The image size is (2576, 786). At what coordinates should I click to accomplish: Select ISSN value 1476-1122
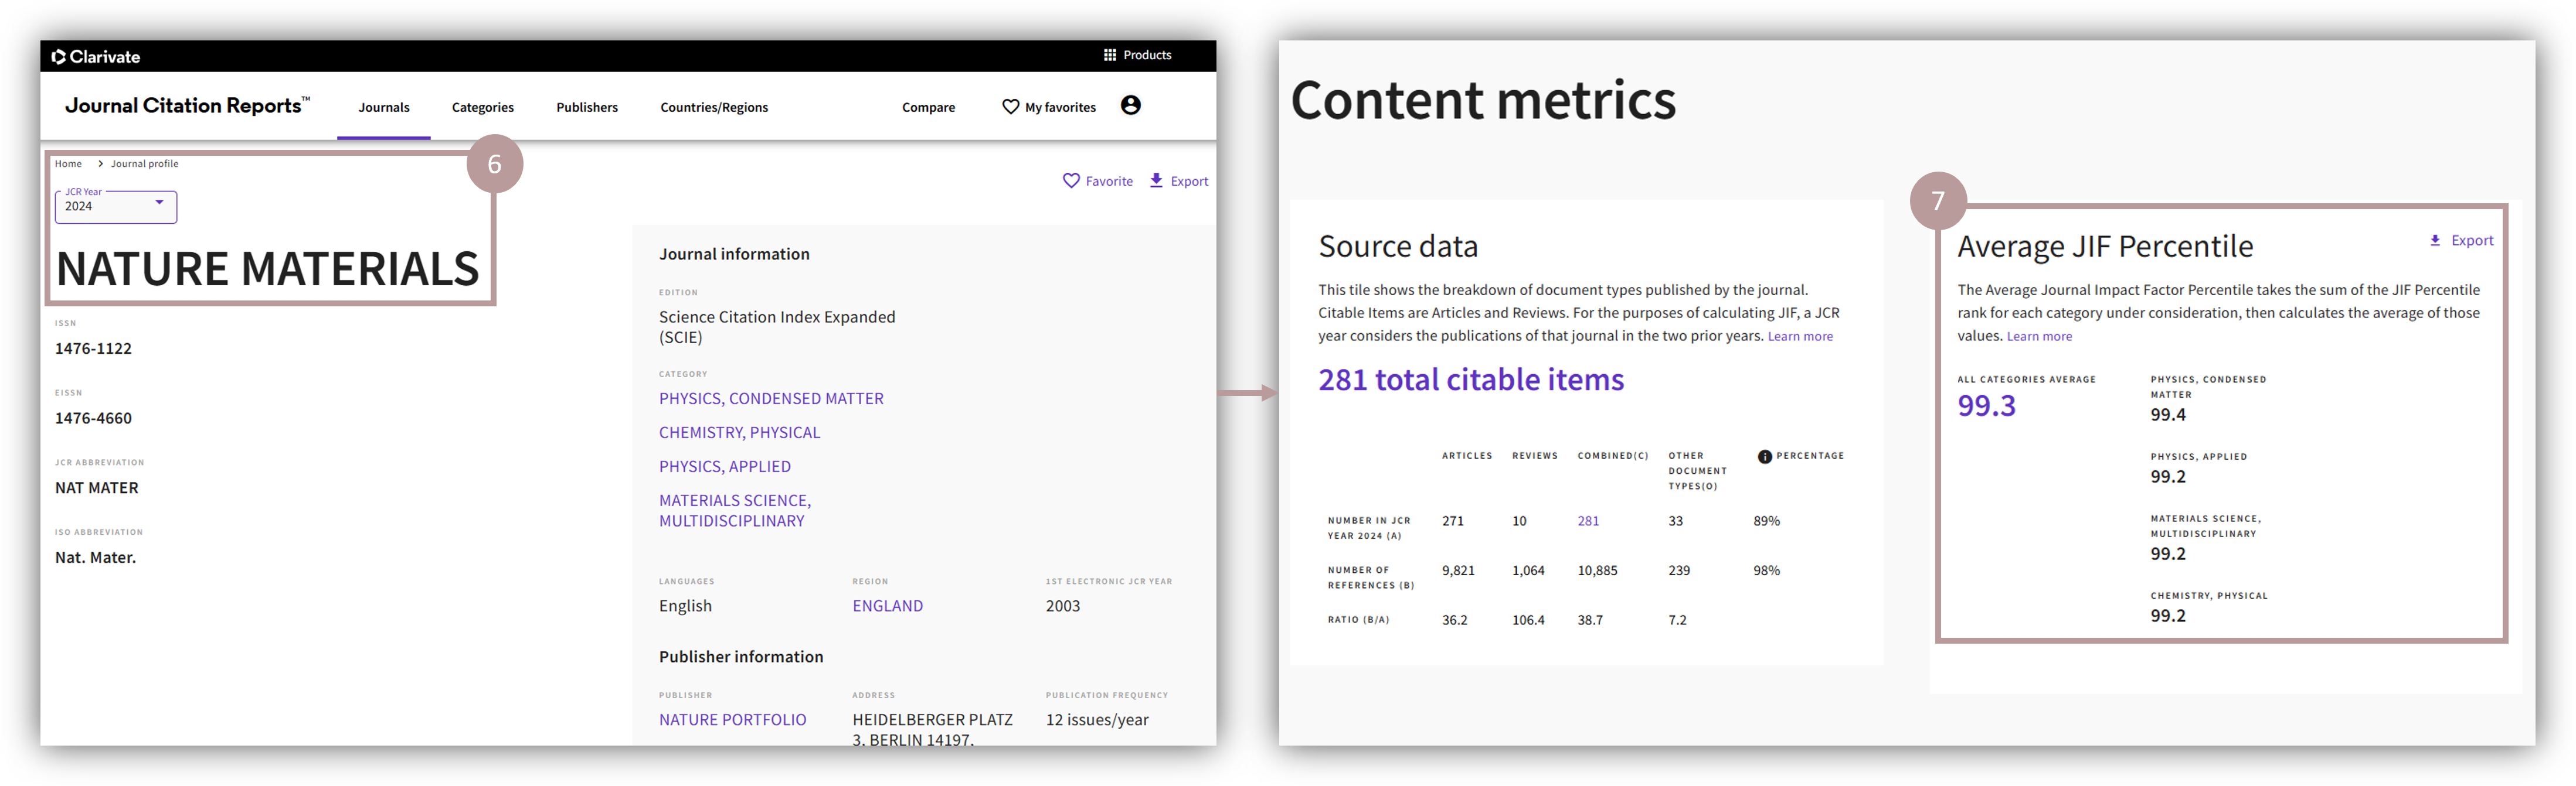tap(93, 348)
